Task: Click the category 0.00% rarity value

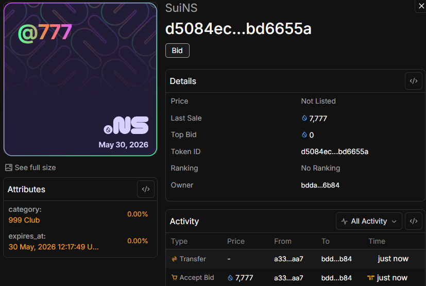Action: click(x=138, y=214)
